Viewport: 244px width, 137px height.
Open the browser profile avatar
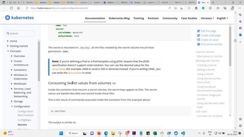click(x=232, y=8)
